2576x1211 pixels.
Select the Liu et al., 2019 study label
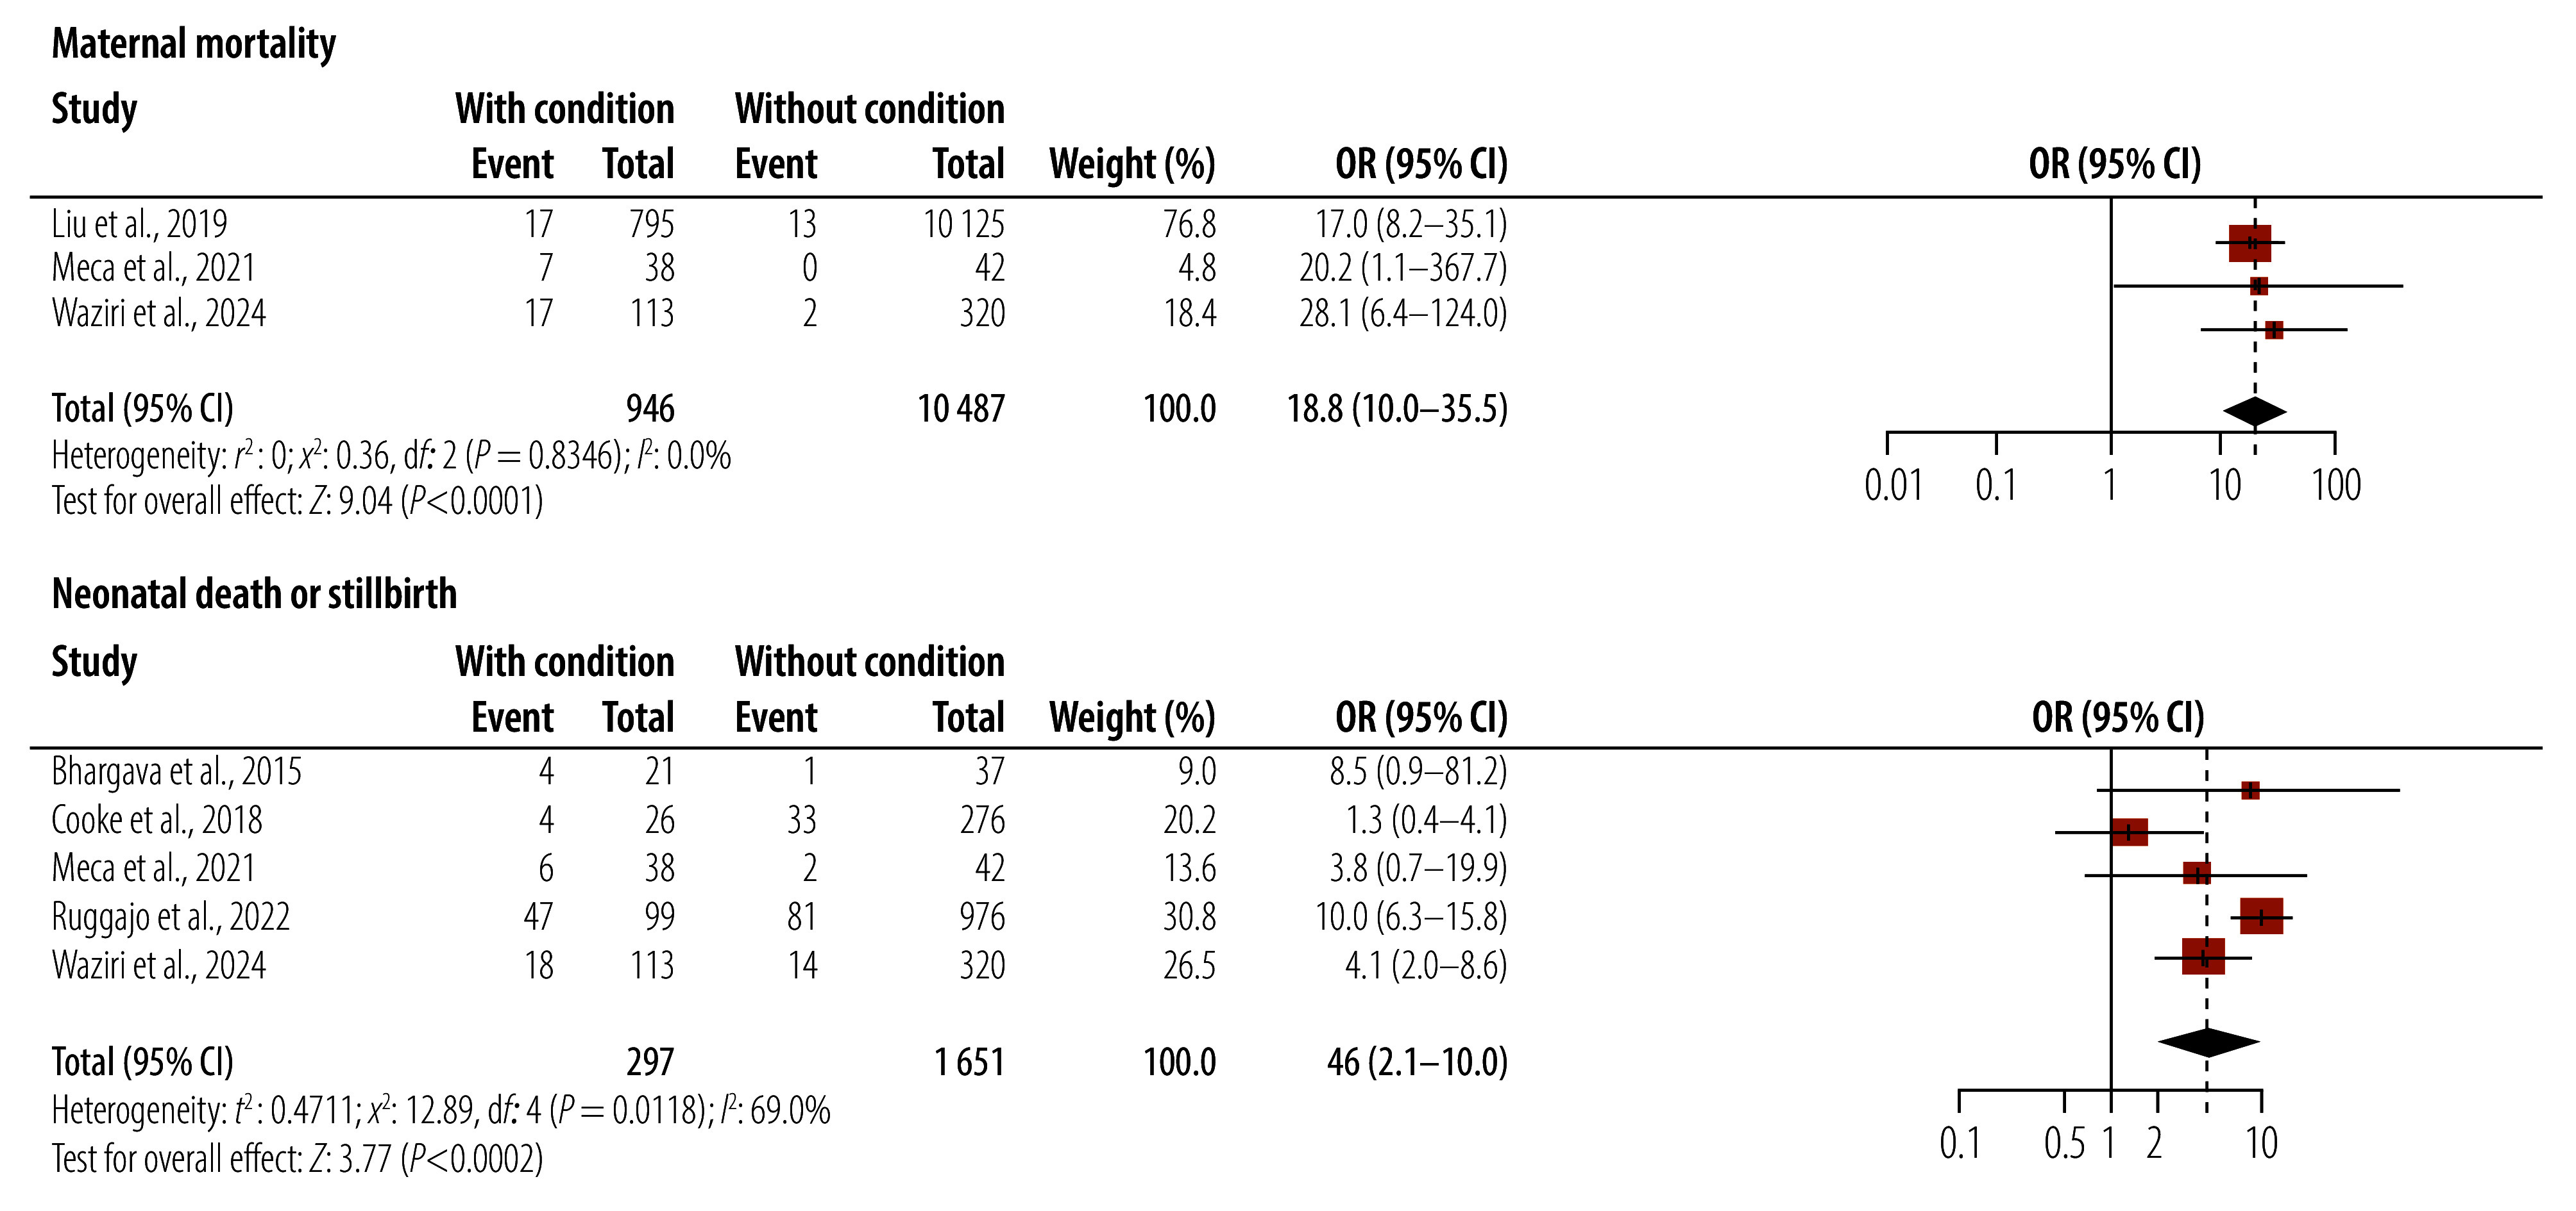pos(140,224)
